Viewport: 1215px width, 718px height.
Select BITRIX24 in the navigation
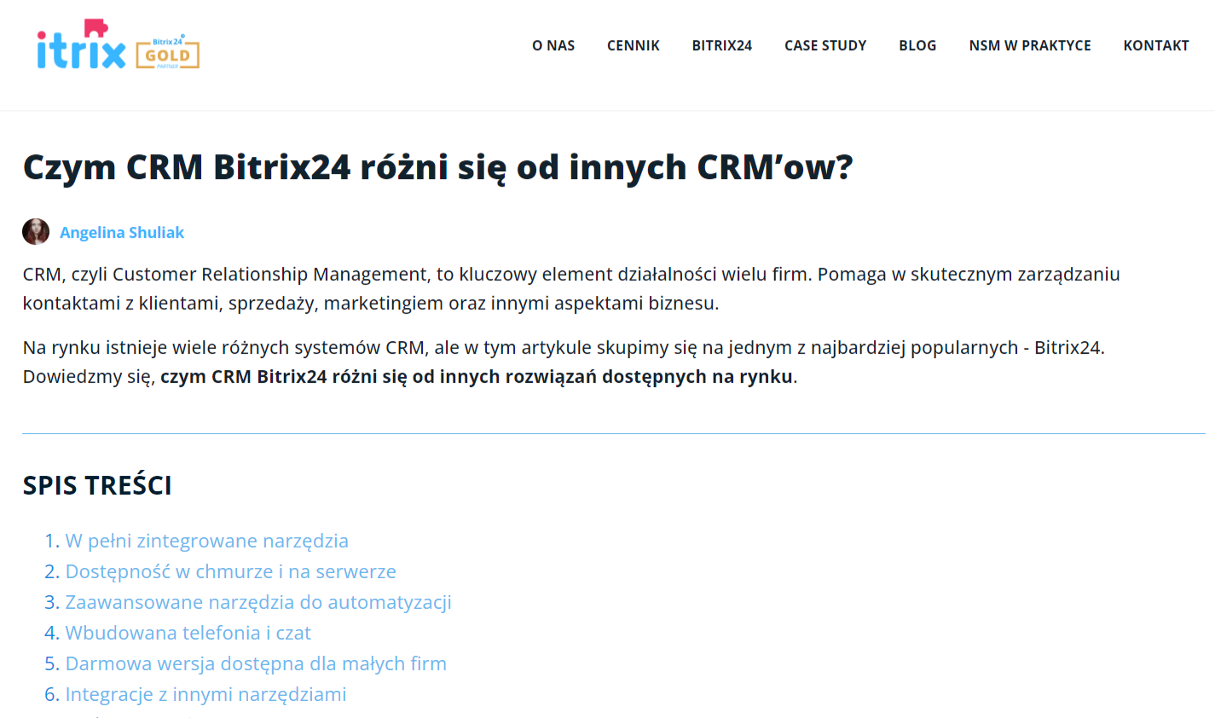722,46
